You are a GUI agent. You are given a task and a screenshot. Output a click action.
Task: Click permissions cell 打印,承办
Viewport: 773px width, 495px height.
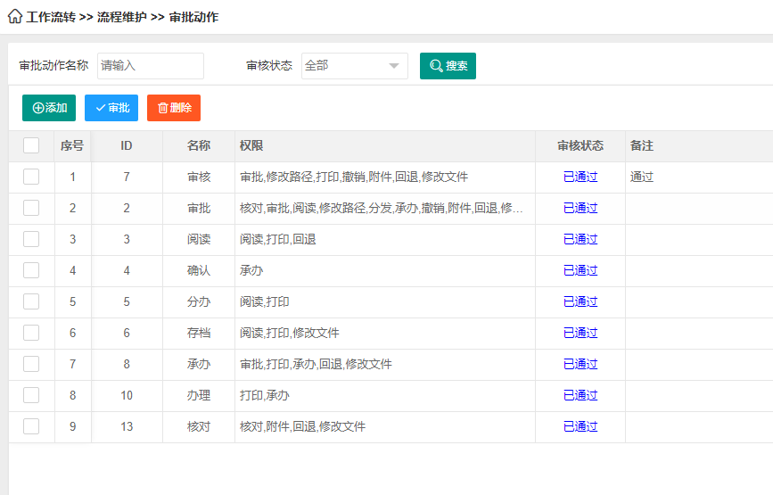coord(385,395)
